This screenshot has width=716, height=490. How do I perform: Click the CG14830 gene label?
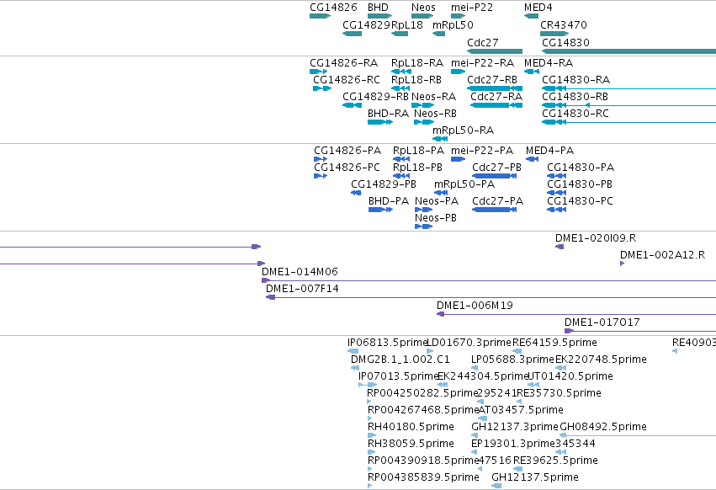pyautogui.click(x=565, y=42)
